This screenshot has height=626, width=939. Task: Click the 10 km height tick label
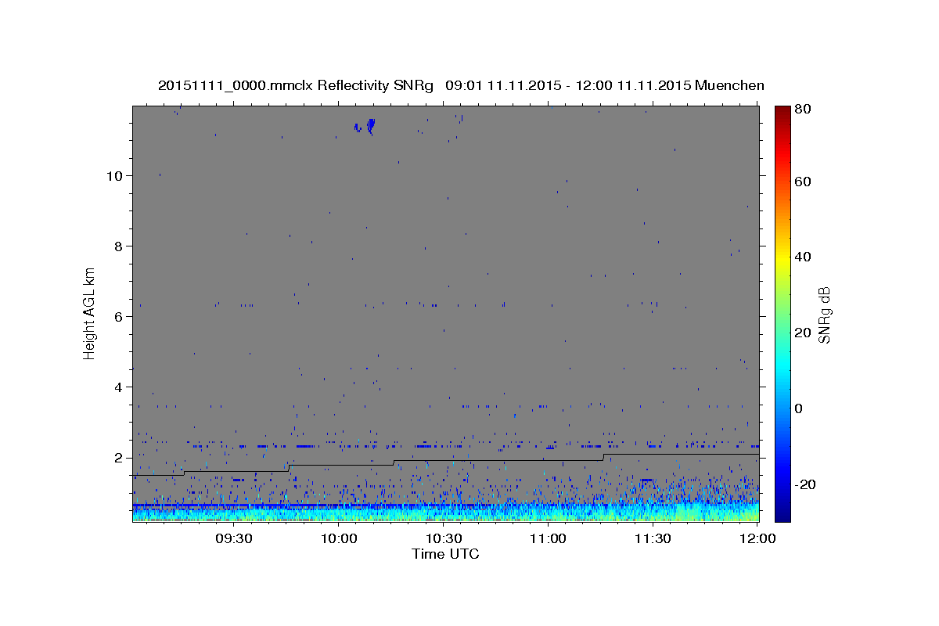[x=113, y=175]
